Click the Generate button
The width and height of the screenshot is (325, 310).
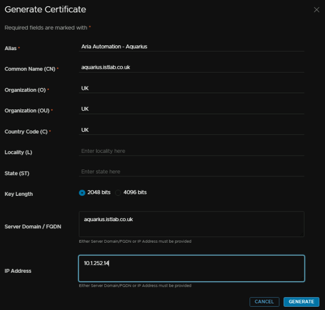301,302
